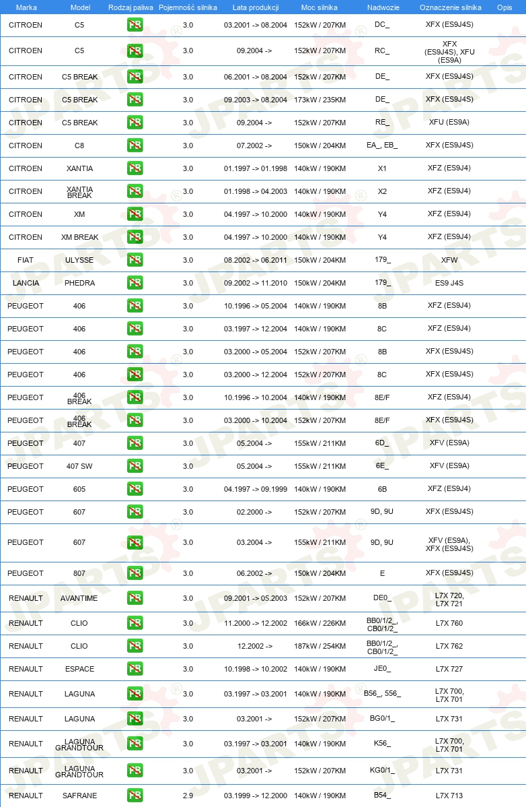Click the fuel icon in the Laguna Grandtour KG0/1_ row
Viewport: 526px width, 807px height.
135,771
